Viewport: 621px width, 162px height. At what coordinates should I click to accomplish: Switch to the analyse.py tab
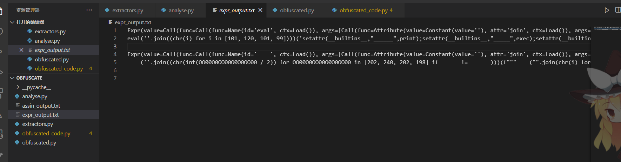click(181, 11)
